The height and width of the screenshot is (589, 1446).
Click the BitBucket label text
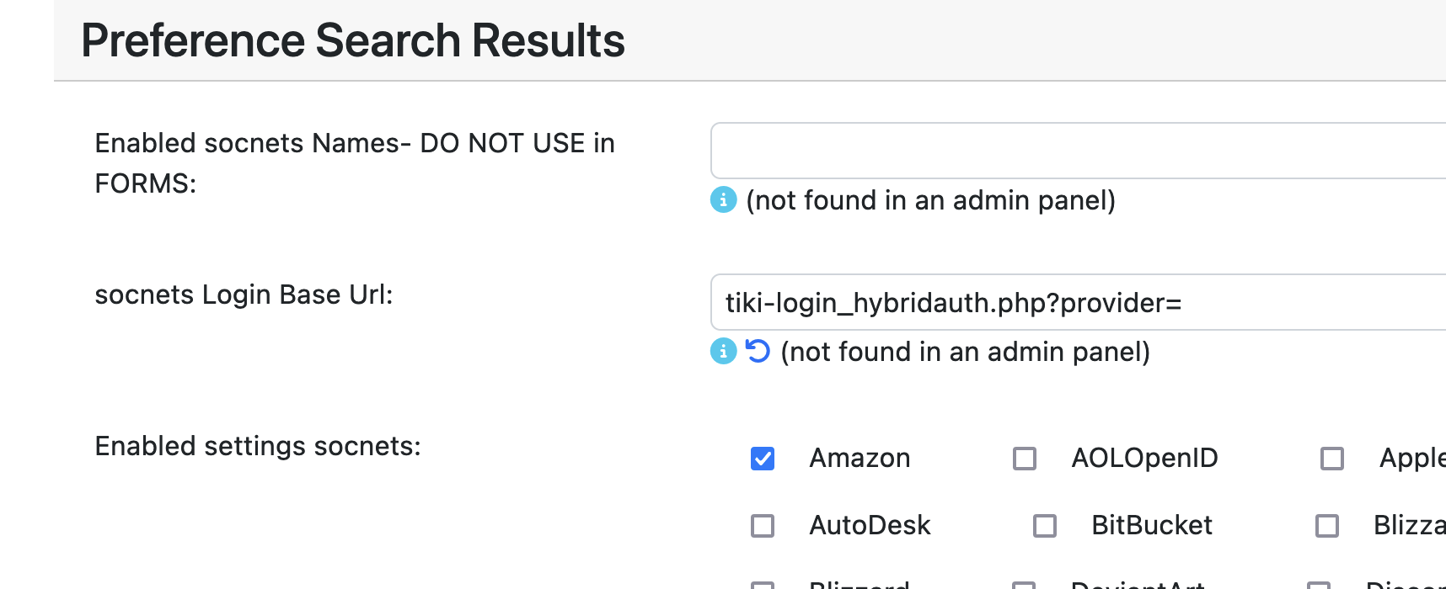point(1152,525)
